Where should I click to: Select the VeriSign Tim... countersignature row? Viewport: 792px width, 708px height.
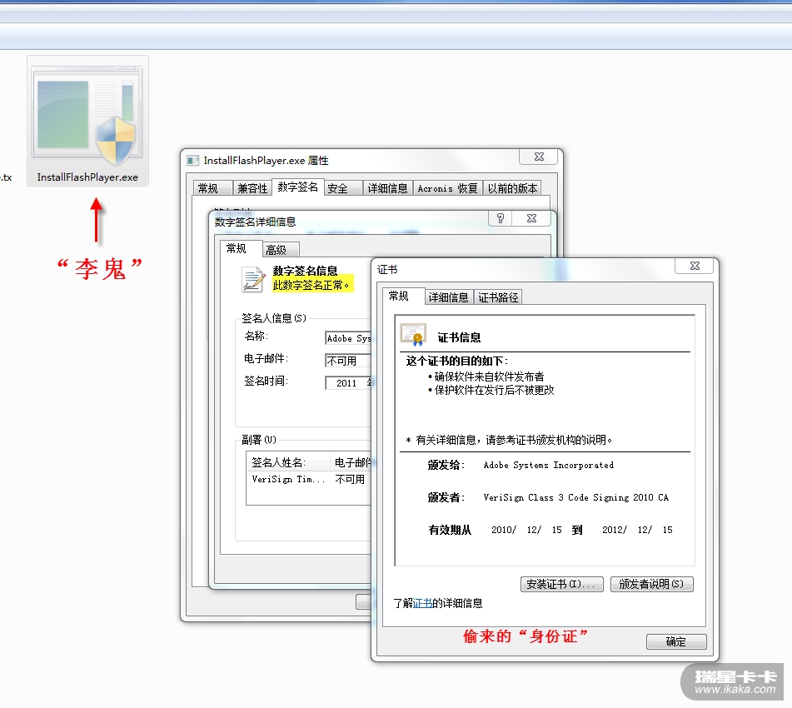click(309, 479)
